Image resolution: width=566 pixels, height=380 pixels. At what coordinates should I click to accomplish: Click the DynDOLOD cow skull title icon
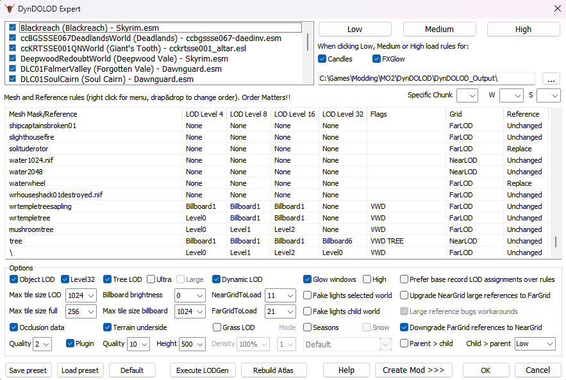pos(10,9)
